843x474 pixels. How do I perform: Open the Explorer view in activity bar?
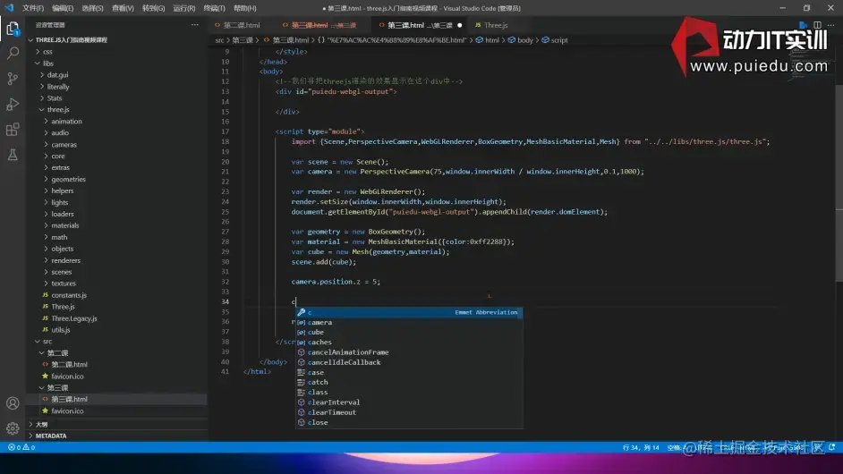click(x=13, y=29)
